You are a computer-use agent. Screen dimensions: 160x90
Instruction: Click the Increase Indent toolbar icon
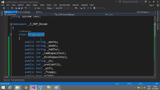click(x=84, y=8)
